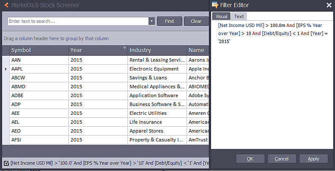Select the AAN symbol cell

pos(39,60)
